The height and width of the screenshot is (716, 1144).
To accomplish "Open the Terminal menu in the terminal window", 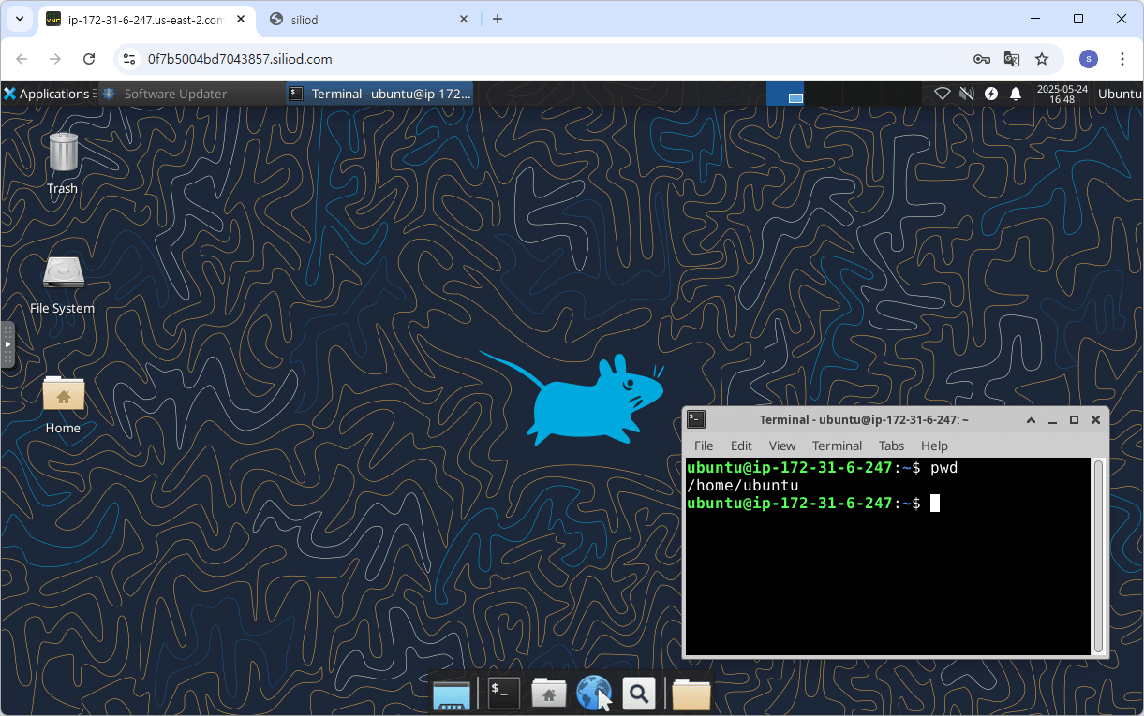I will (837, 446).
